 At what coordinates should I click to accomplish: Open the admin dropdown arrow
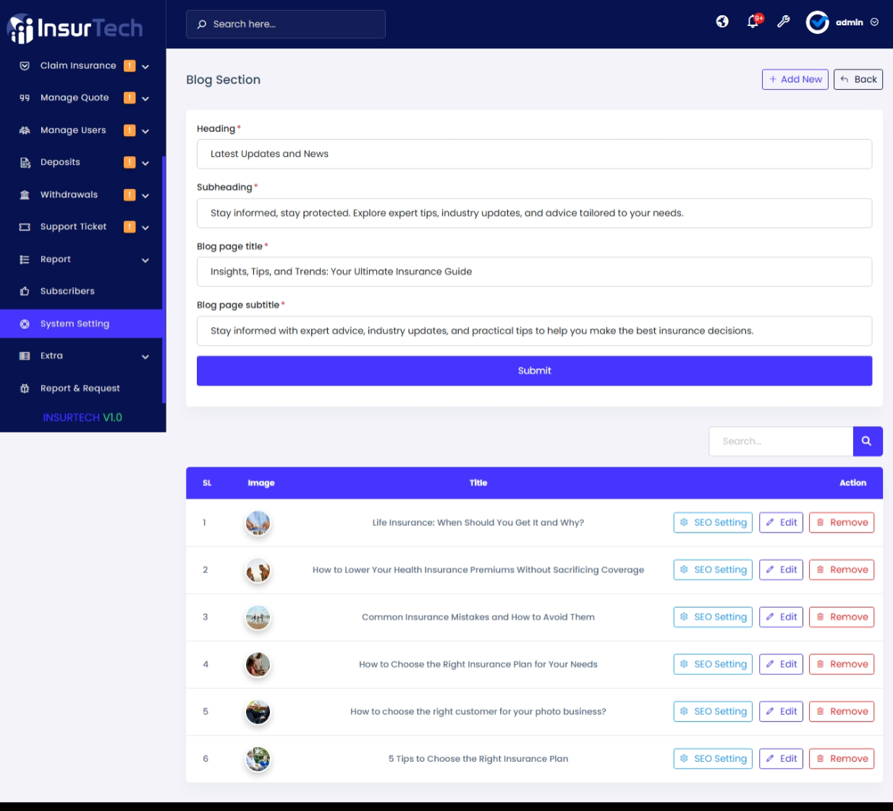[x=874, y=22]
